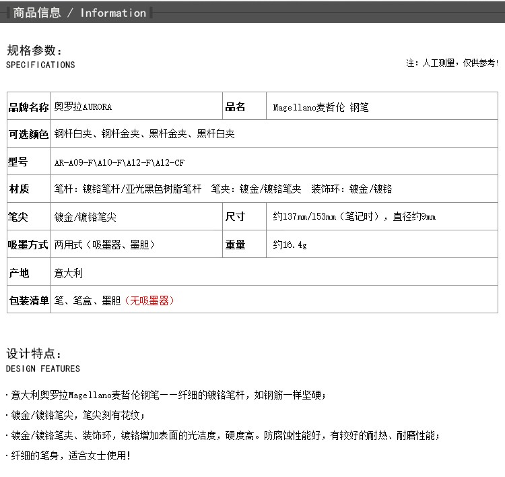Click the 吸墨方式 label cell
505x477 pixels.
pyautogui.click(x=29, y=245)
